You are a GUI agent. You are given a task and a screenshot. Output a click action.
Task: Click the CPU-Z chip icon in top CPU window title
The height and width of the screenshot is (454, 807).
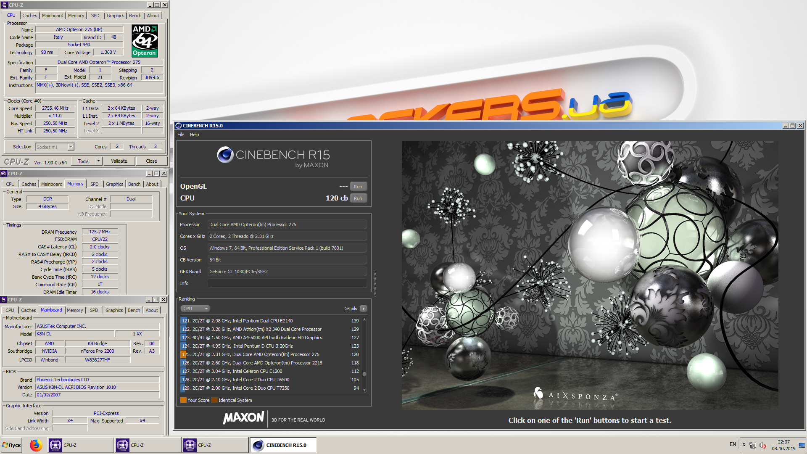5,5
